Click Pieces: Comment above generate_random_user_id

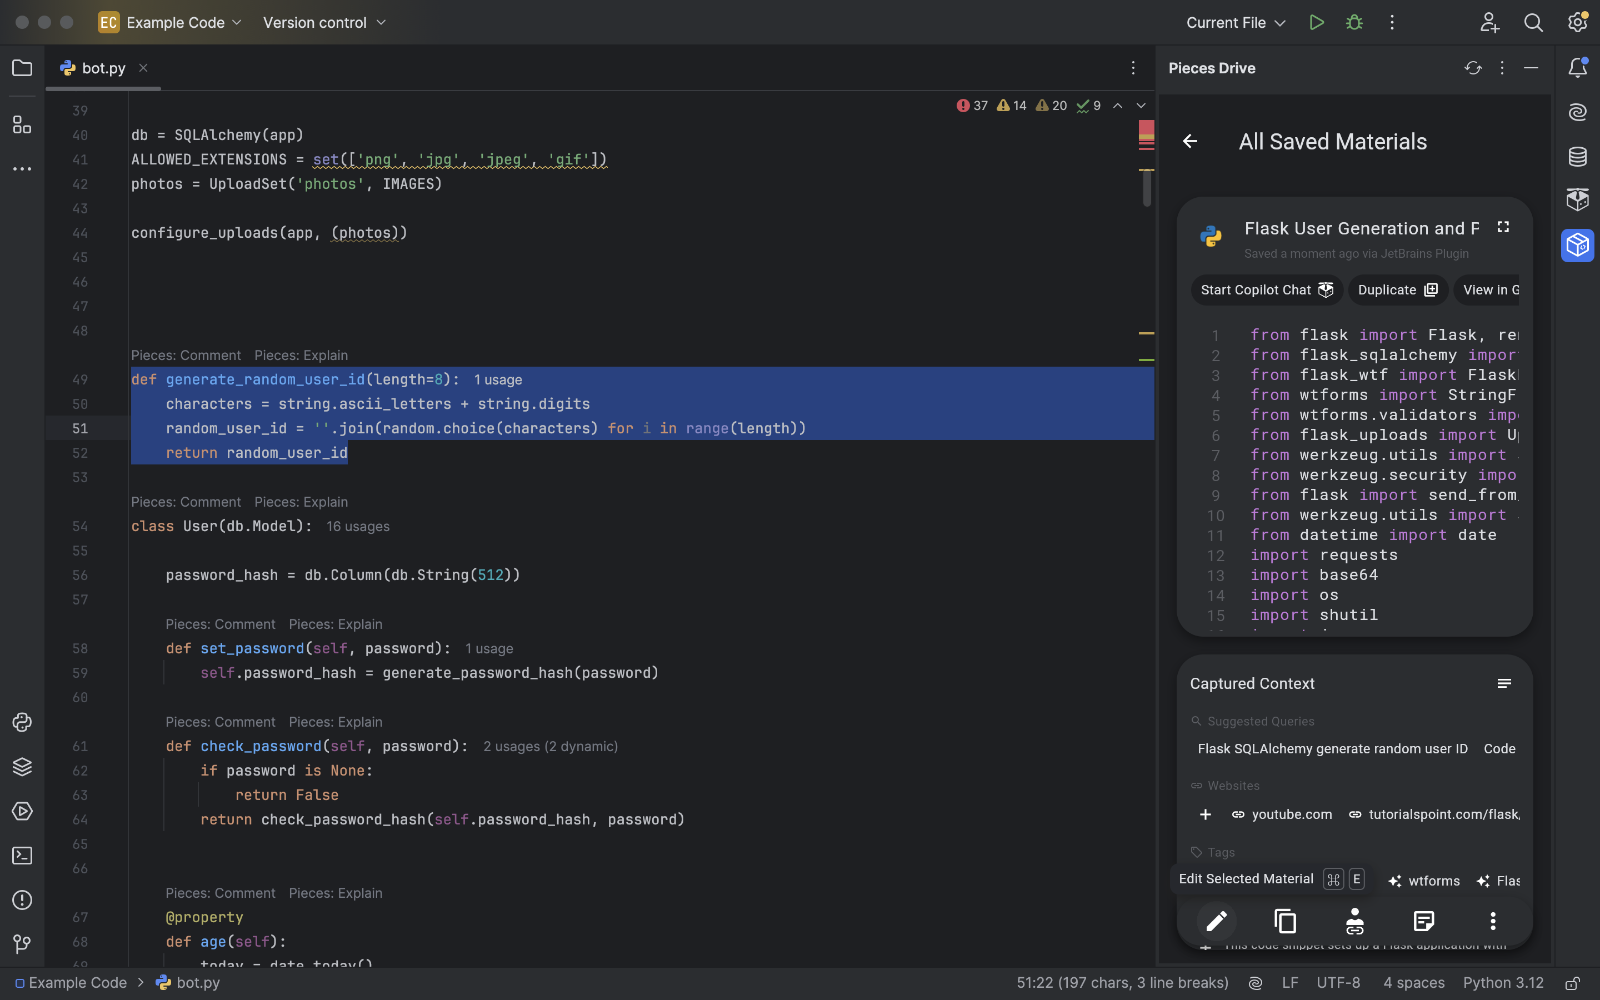click(186, 355)
